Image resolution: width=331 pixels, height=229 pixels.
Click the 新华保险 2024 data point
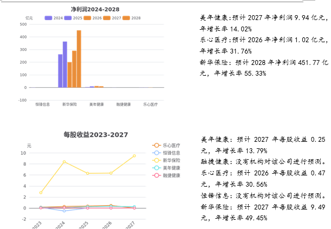coord(64,162)
